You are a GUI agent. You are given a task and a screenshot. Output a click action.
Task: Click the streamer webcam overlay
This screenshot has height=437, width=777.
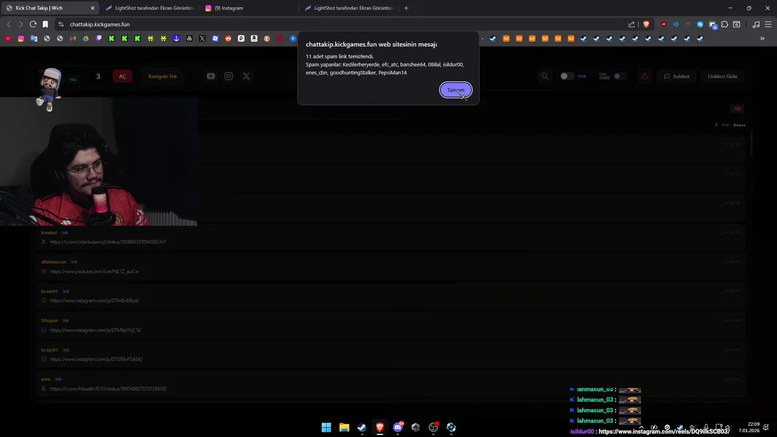98,161
